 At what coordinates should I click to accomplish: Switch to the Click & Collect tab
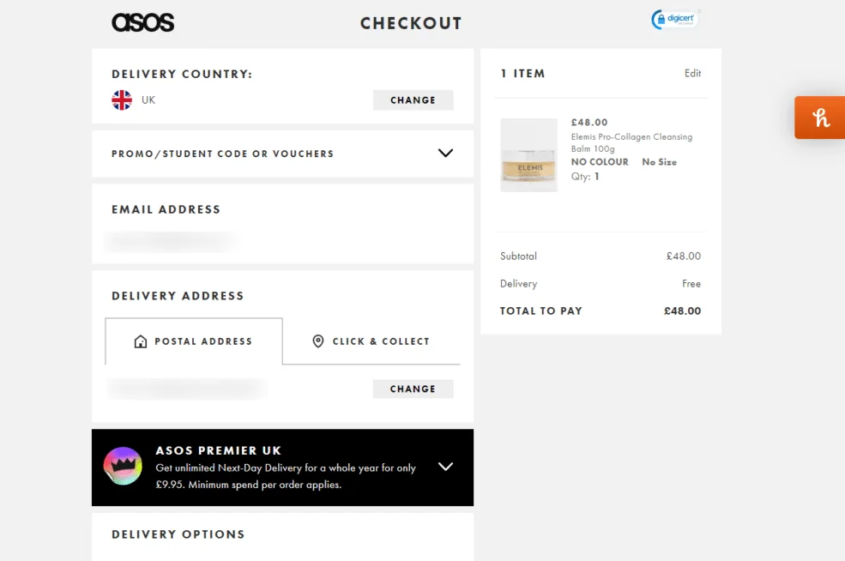pyautogui.click(x=371, y=341)
